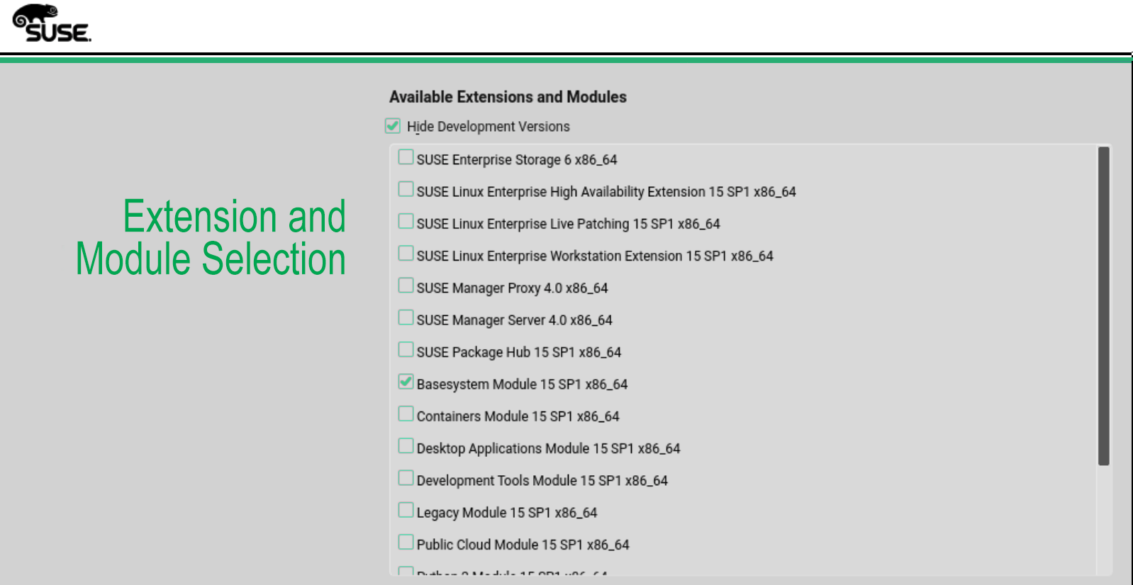
Task: Uncheck Basesystem Module 15 SP1
Action: (x=406, y=382)
